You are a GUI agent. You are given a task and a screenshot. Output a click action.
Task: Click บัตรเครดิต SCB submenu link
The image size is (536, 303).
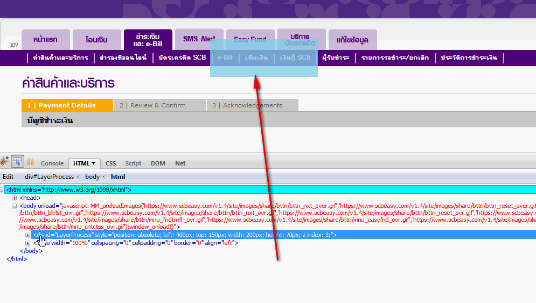click(x=182, y=57)
